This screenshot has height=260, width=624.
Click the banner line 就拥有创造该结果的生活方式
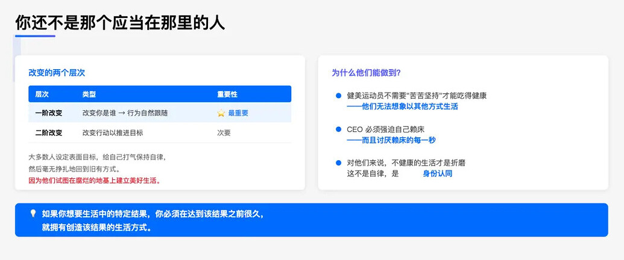[96, 228]
